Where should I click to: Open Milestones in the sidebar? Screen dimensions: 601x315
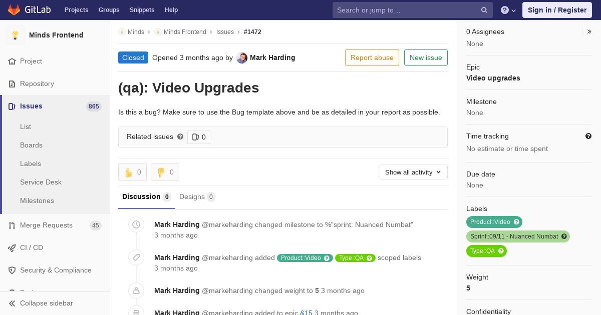click(x=37, y=201)
